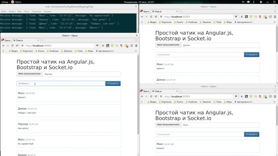Go back in the Лернер Opera window

(3, 46)
